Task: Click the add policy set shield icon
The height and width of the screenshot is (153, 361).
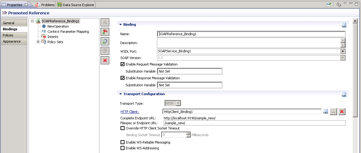Action: (105, 41)
